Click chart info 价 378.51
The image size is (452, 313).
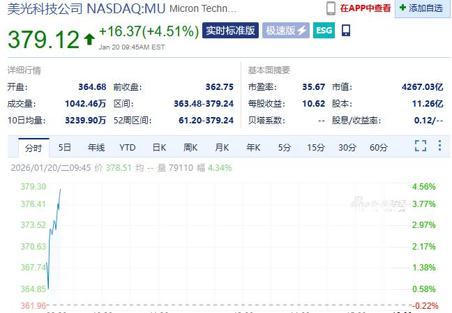[x=113, y=168]
